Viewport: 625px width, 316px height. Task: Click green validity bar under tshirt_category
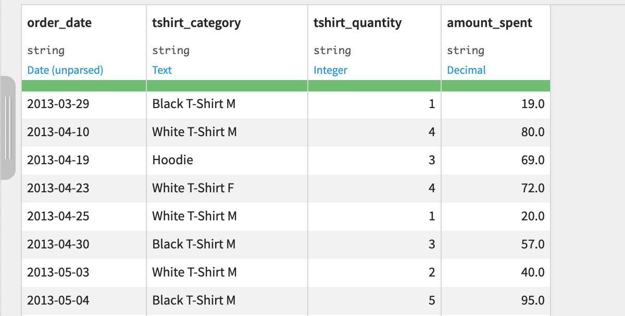click(227, 86)
